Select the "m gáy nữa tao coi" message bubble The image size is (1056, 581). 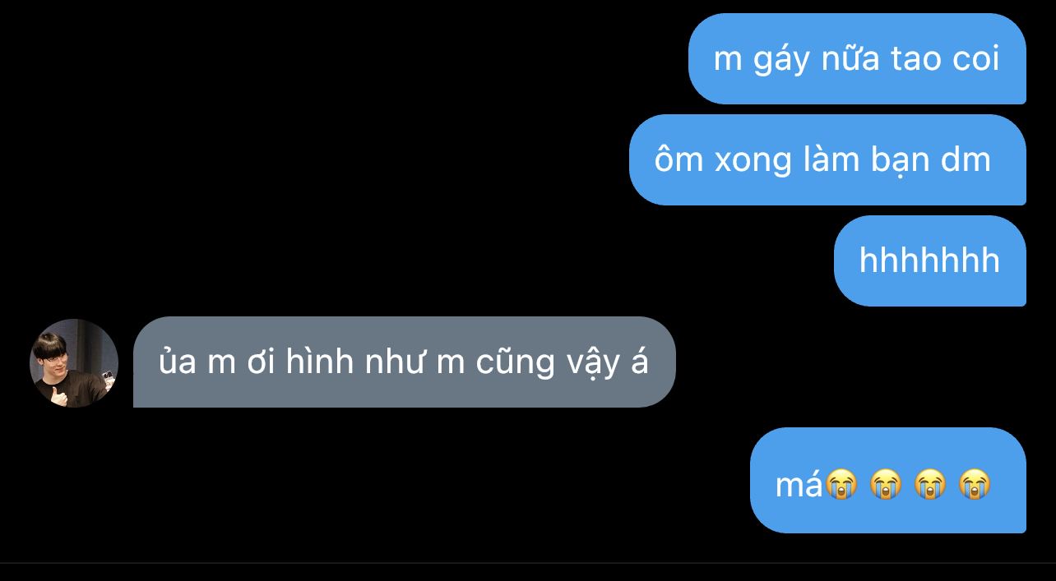tap(857, 59)
